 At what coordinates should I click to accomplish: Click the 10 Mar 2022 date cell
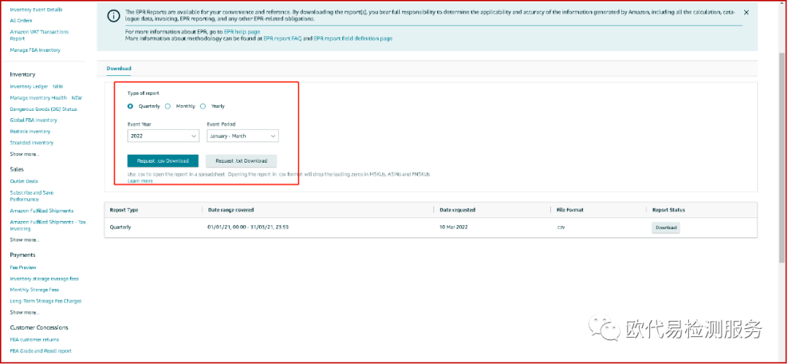(x=454, y=228)
